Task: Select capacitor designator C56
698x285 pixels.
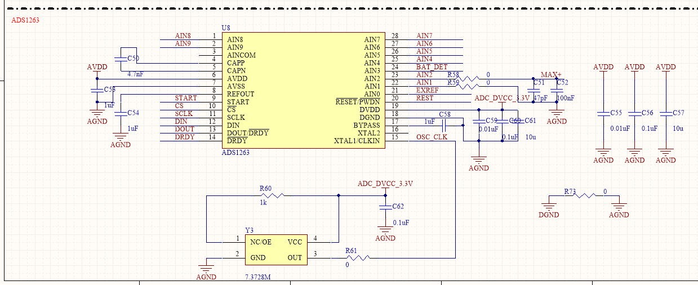Action: point(647,113)
